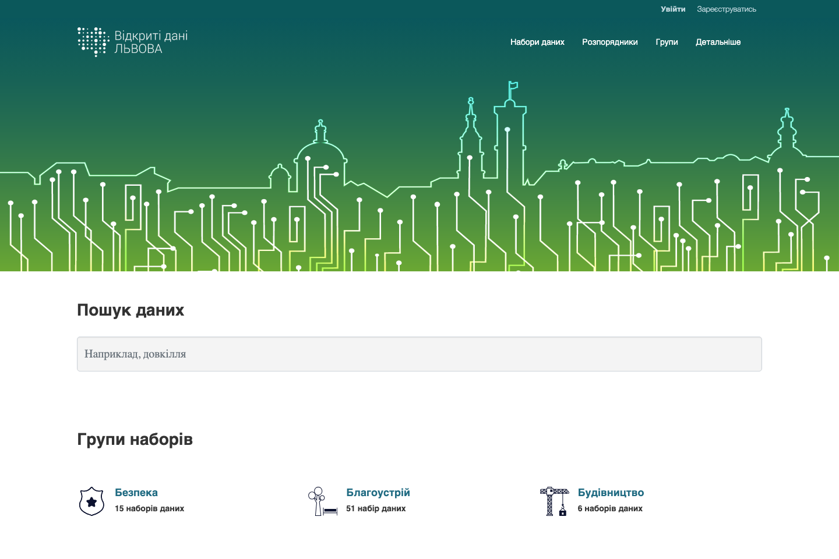
Task: Open the Набори даних menu
Action: coord(537,42)
